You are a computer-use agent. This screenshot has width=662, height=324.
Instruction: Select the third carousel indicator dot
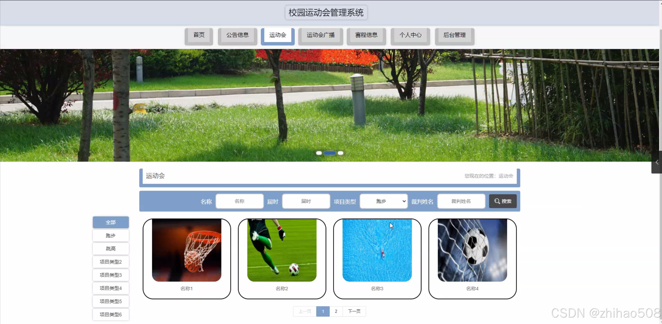click(x=340, y=153)
